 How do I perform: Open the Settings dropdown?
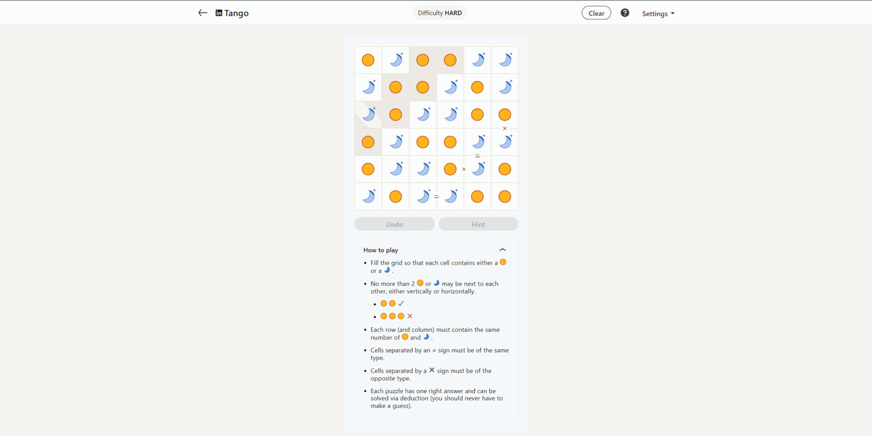coord(658,14)
